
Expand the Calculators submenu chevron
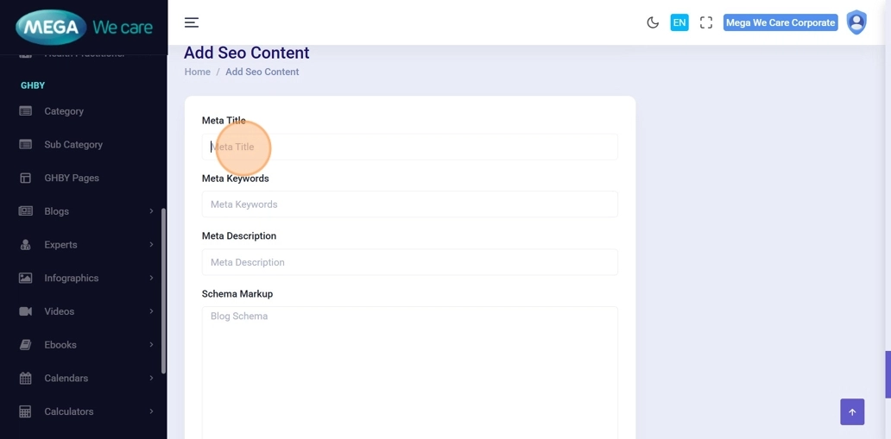[151, 411]
